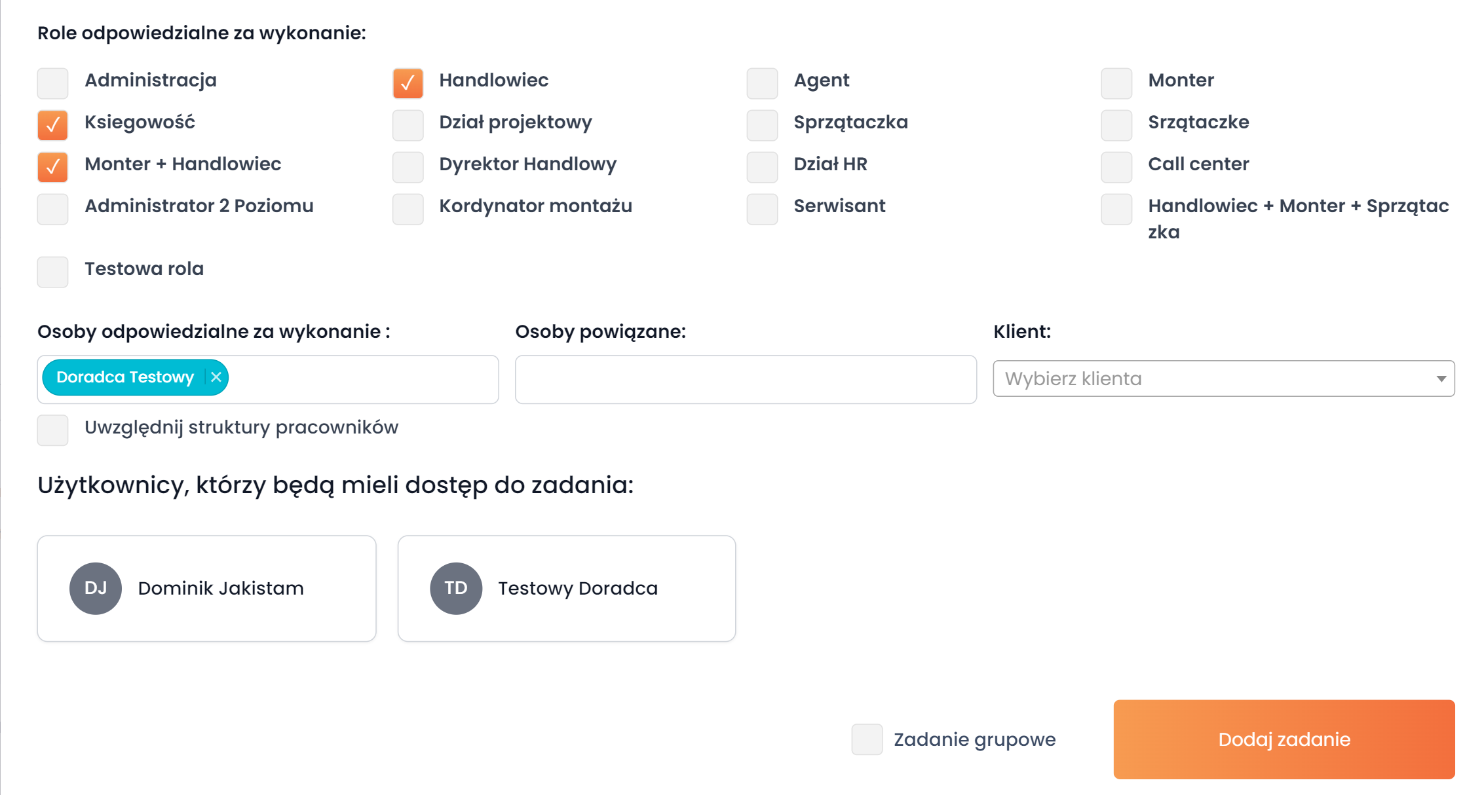
Task: Check the Administracja role
Action: 53,83
